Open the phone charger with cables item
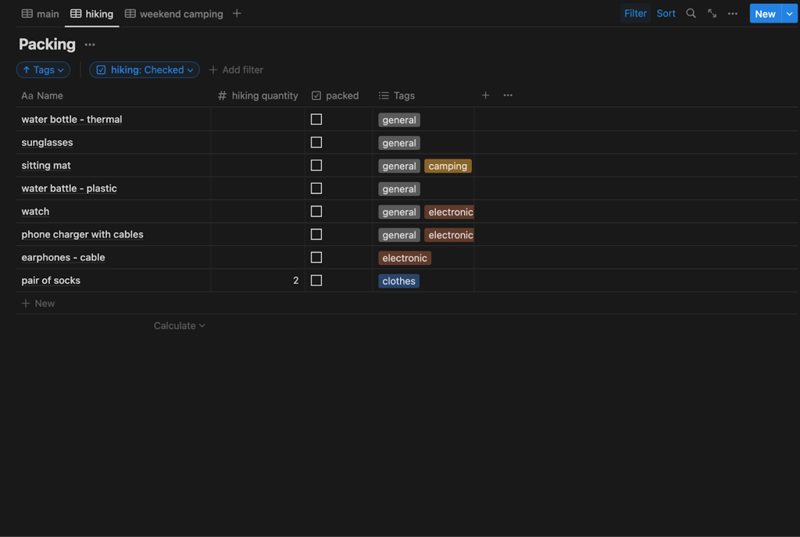This screenshot has height=537, width=800. pyautogui.click(x=82, y=234)
